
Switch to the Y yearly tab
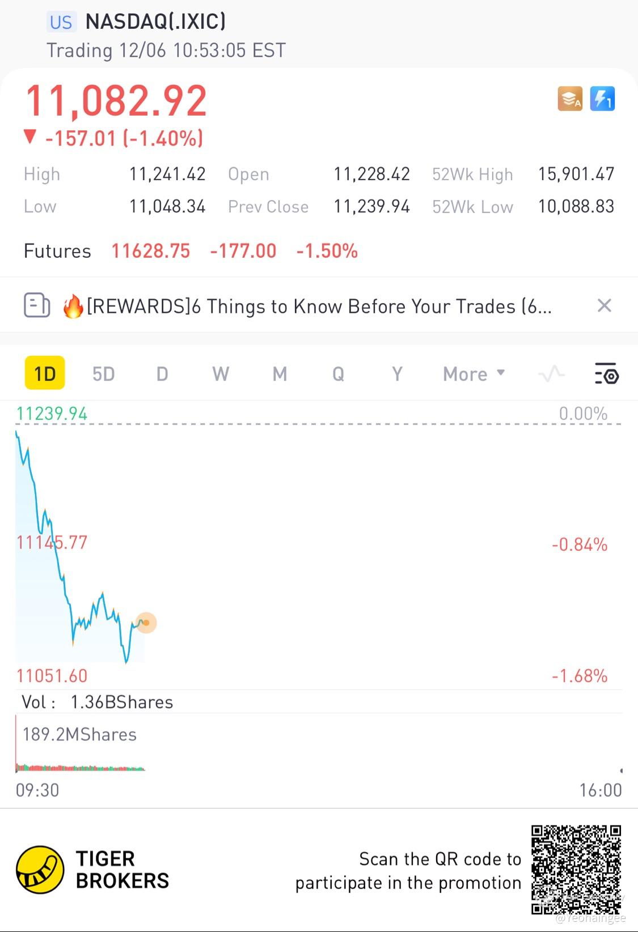click(397, 374)
